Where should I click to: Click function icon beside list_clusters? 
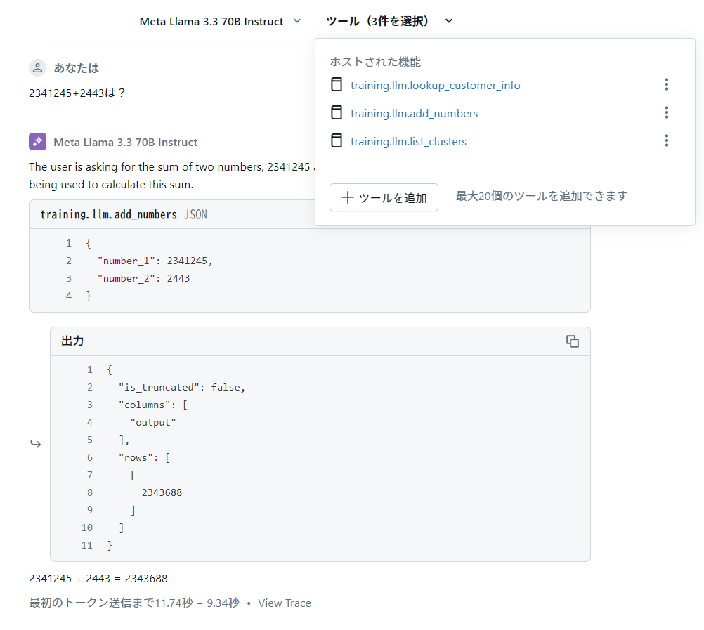[x=337, y=141]
